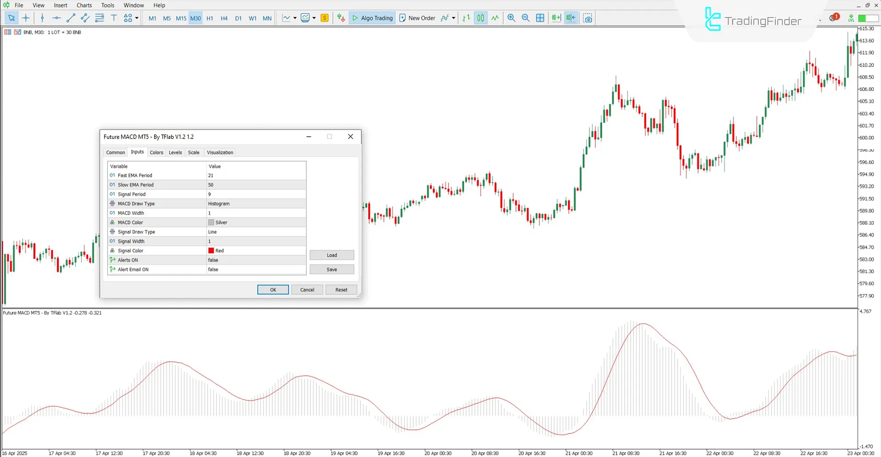
Task: Expand the indicators dropdown arrow
Action: (296, 18)
